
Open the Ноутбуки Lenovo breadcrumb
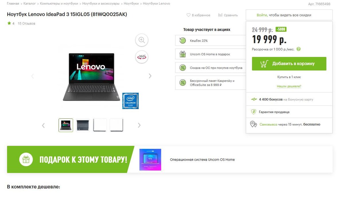[x=157, y=4]
